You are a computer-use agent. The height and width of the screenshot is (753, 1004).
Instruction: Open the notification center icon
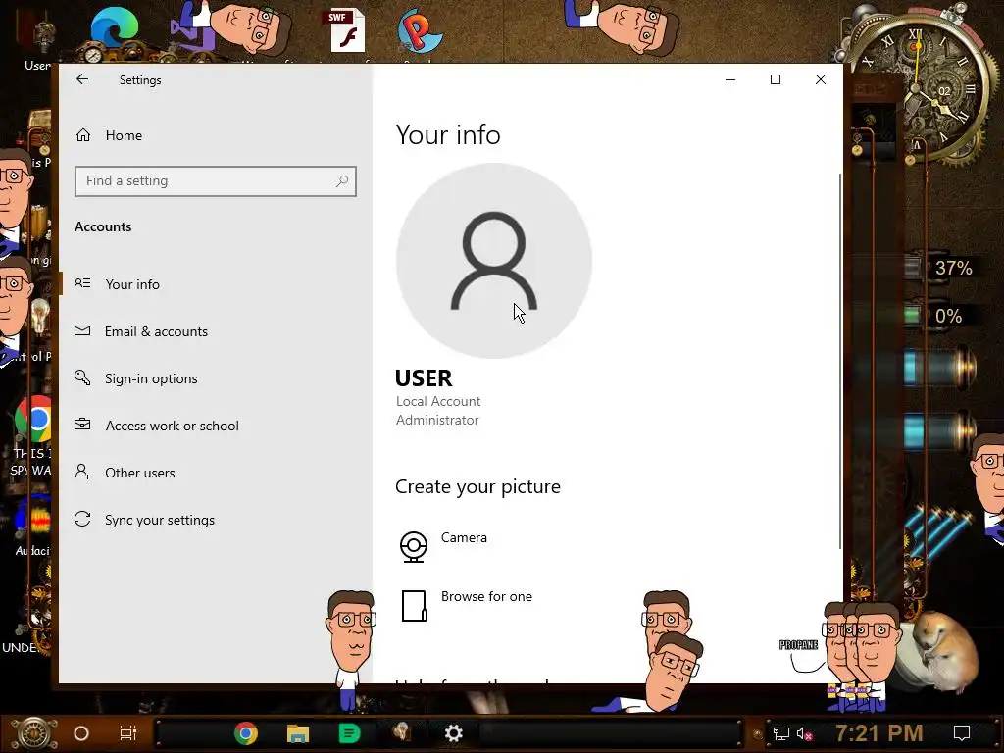[962, 733]
